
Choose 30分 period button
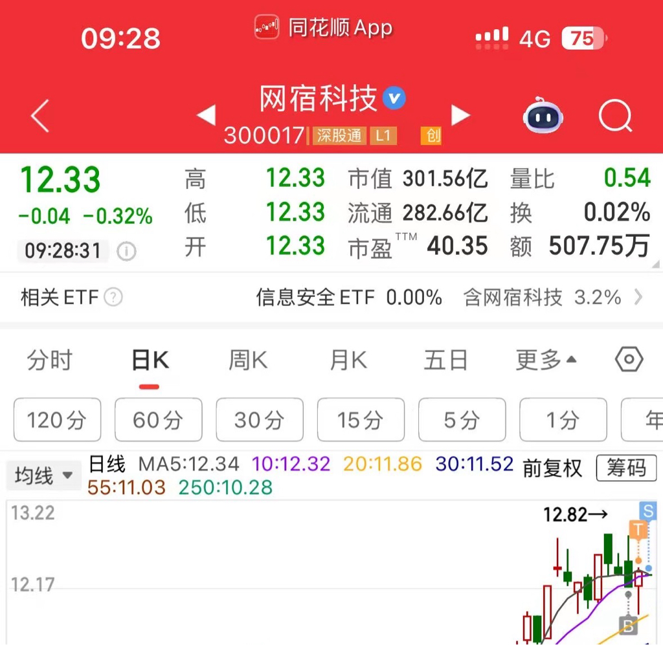click(259, 420)
